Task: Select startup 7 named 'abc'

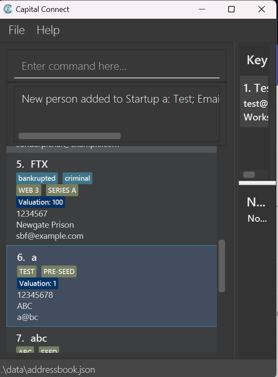Action: tap(112, 340)
